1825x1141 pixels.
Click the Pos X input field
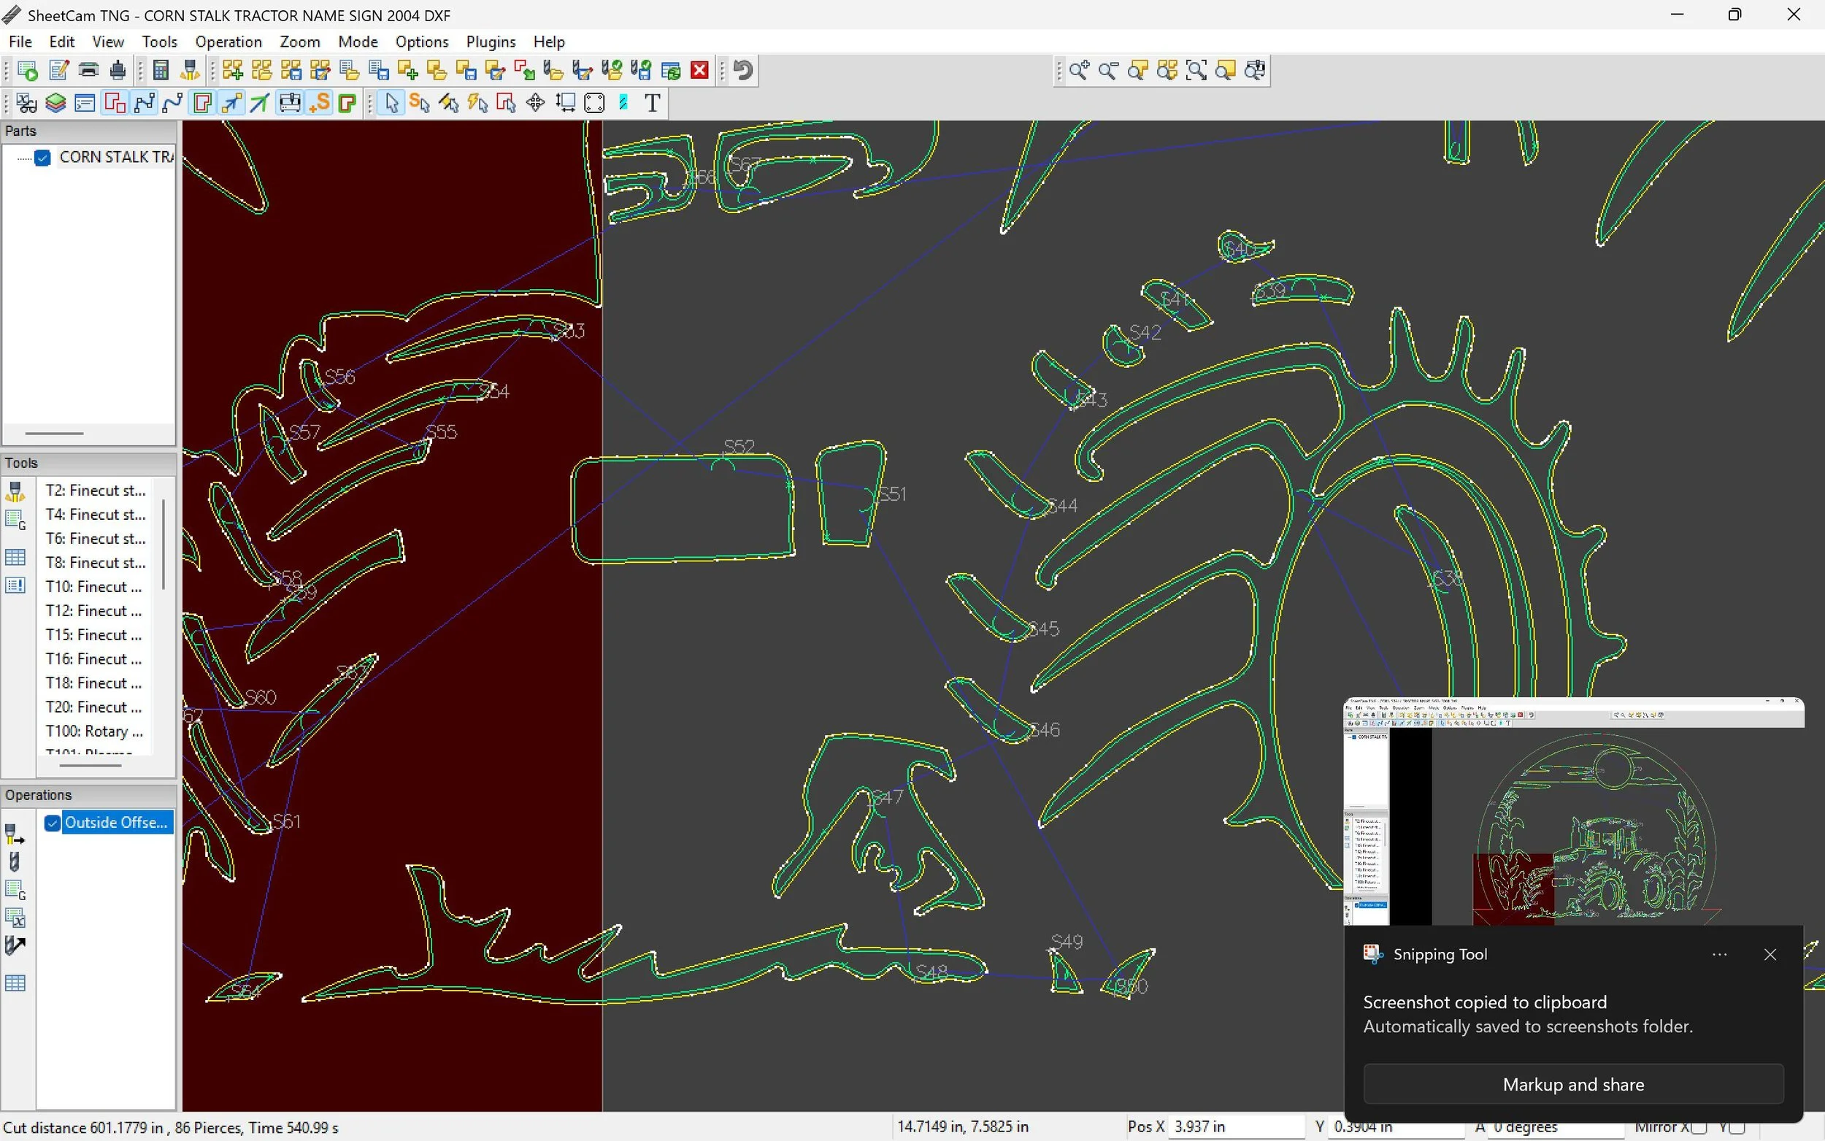1234,1126
